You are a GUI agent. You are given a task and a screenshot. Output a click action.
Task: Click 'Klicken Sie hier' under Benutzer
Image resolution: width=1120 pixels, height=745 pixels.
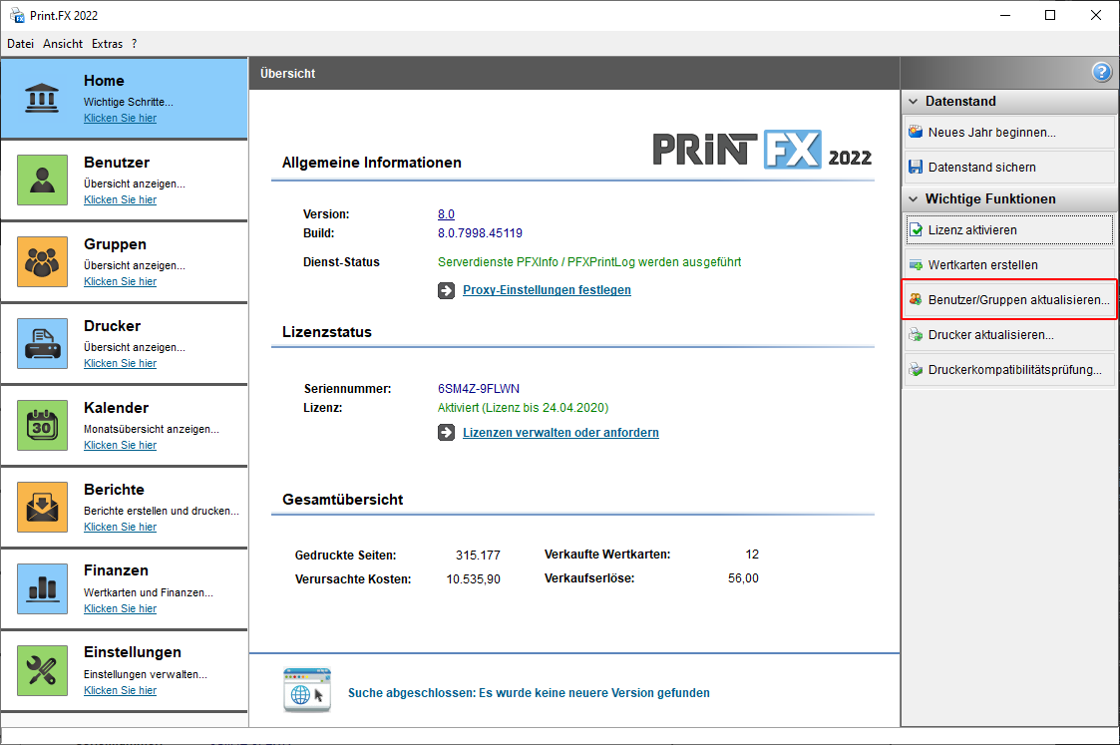point(120,200)
